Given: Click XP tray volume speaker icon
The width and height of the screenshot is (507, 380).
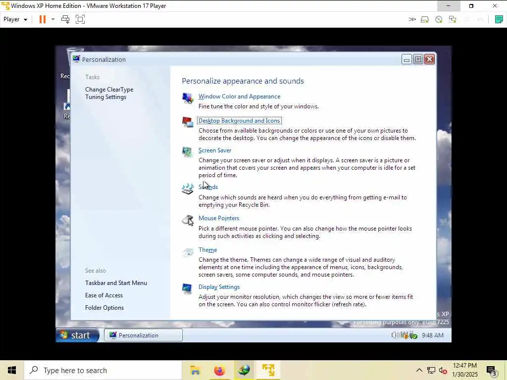Looking at the screenshot, I should 395,335.
